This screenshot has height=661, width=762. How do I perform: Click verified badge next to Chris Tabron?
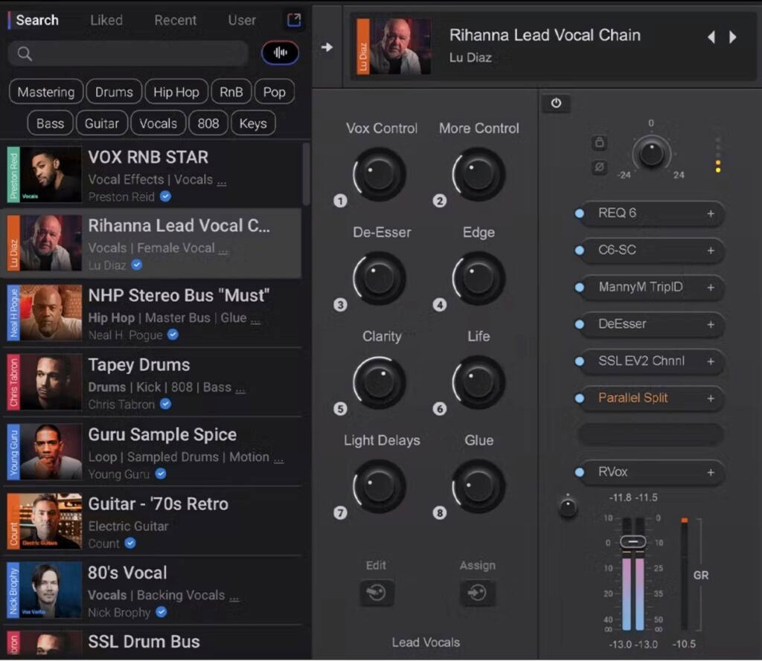click(166, 404)
